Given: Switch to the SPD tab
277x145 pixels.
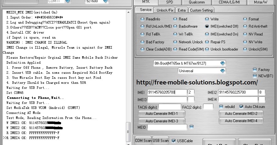Looking at the screenshot, I should (170, 2).
